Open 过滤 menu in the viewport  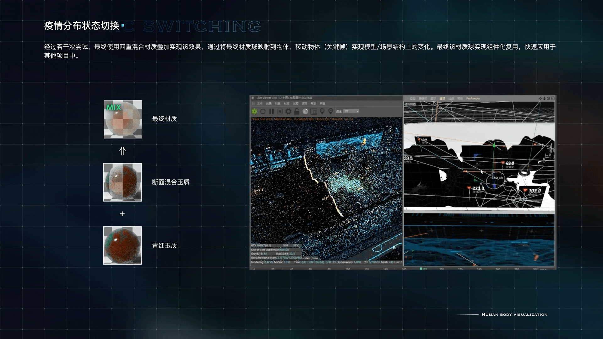coord(451,99)
